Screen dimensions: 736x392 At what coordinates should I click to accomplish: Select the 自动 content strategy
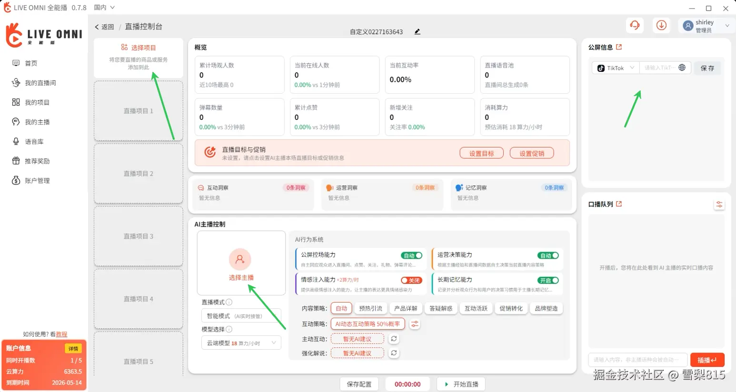pyautogui.click(x=341, y=308)
